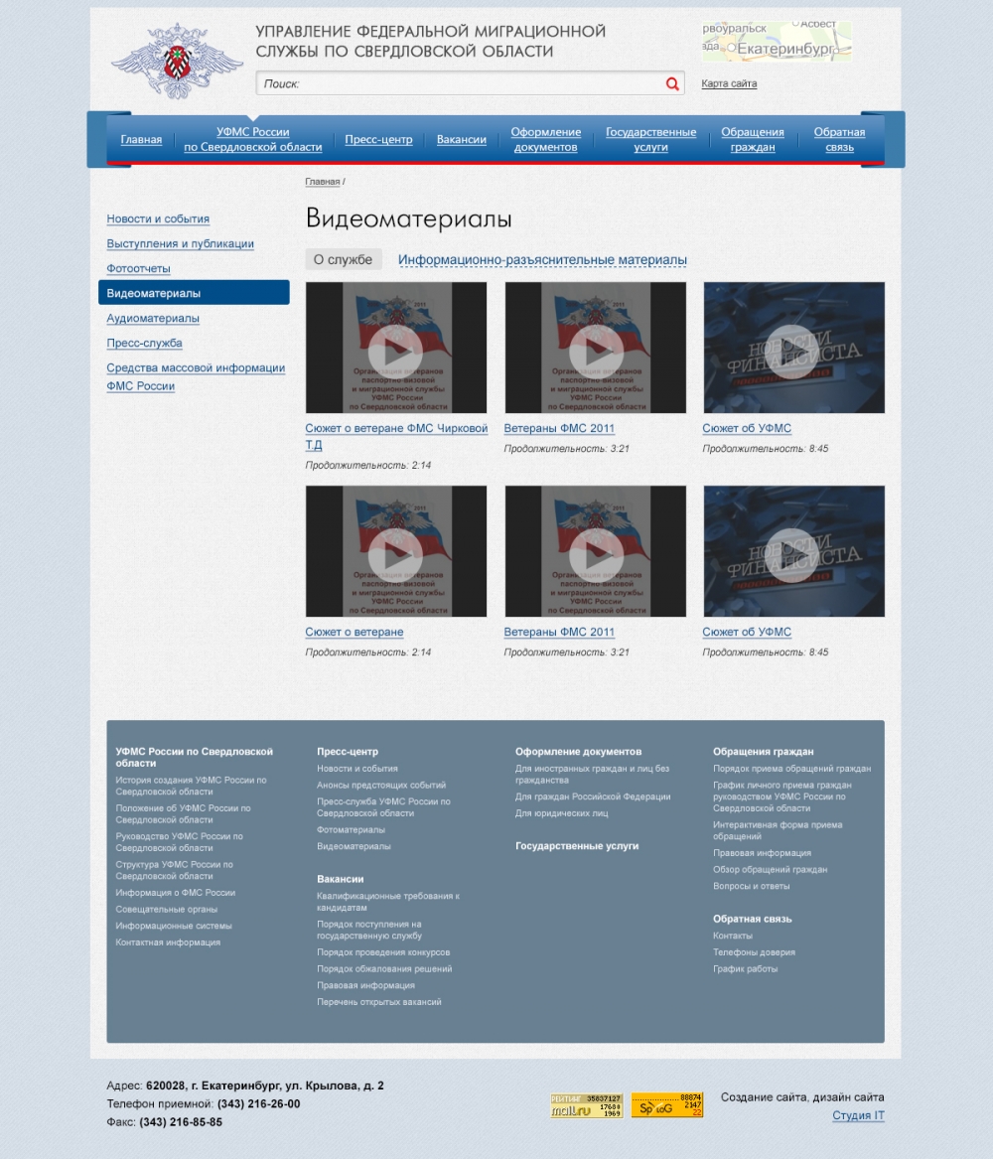Open title link Сюжет о ветеране ФМС Чирковой Т.Д
993x1159 pixels.
[396, 436]
